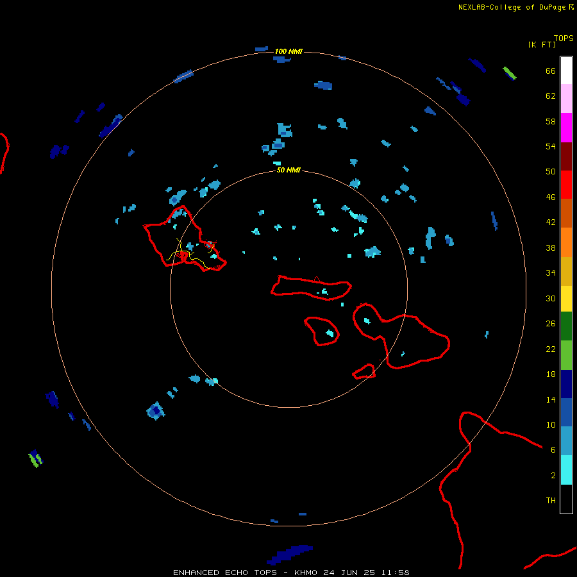This screenshot has width=577, height=577.
Task: Click the 10 legend value label
Action: (551, 424)
